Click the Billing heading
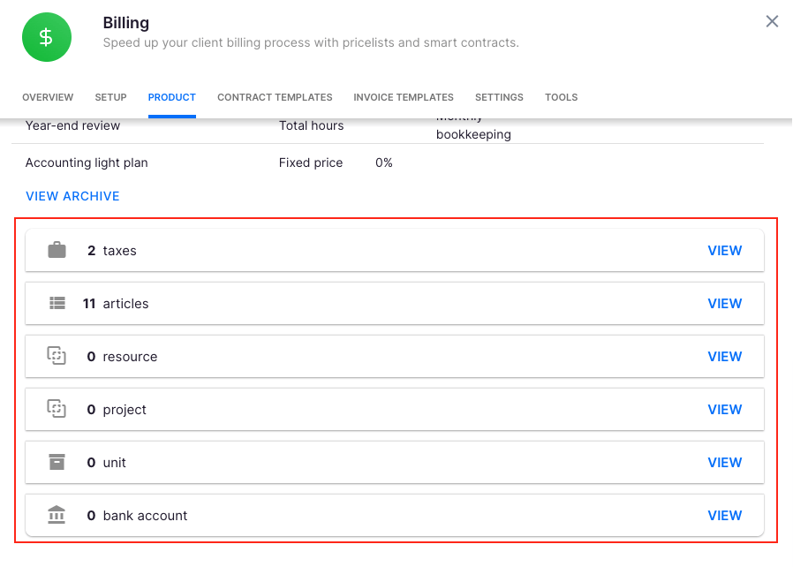Screen dimensions: 793x567 [126, 23]
